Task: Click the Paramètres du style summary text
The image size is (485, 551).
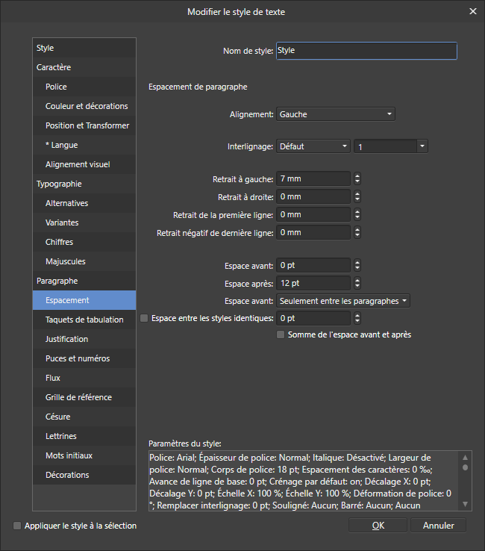Action: pyautogui.click(x=303, y=481)
